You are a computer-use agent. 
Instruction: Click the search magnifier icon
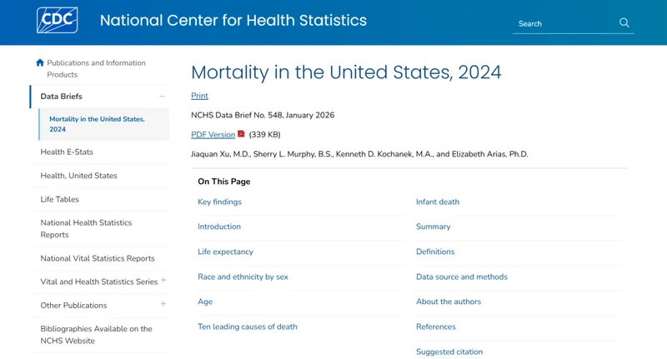(x=624, y=23)
